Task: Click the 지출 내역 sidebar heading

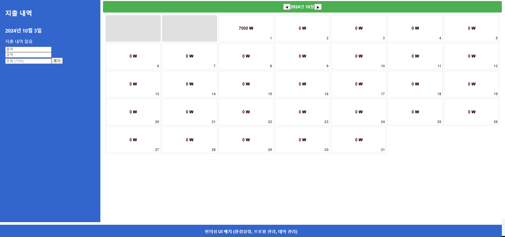Action: click(19, 13)
